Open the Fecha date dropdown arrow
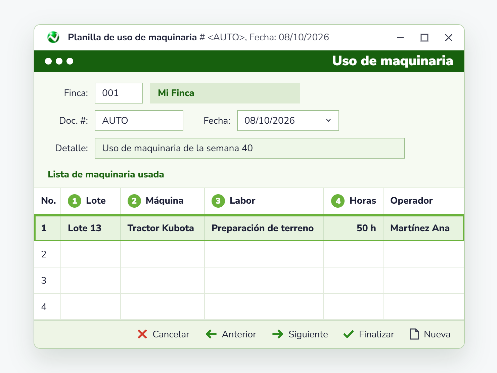Viewport: 497px width, 373px height. point(328,121)
